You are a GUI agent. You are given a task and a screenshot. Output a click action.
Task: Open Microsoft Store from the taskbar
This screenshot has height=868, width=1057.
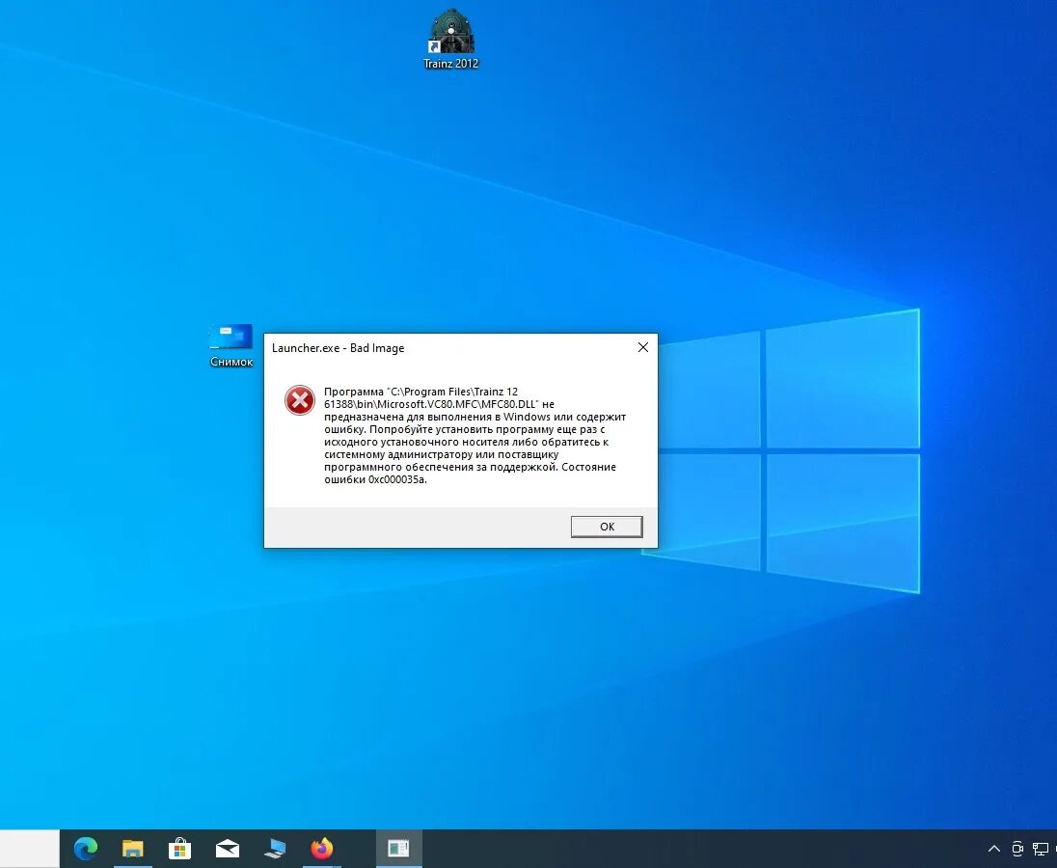click(180, 849)
